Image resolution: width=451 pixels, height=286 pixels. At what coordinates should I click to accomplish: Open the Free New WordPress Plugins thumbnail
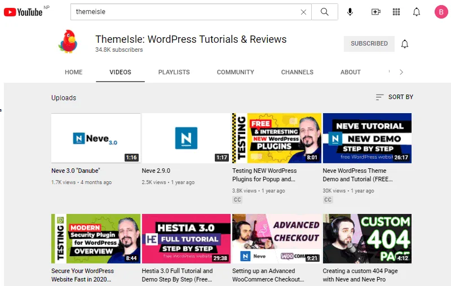coord(277,138)
